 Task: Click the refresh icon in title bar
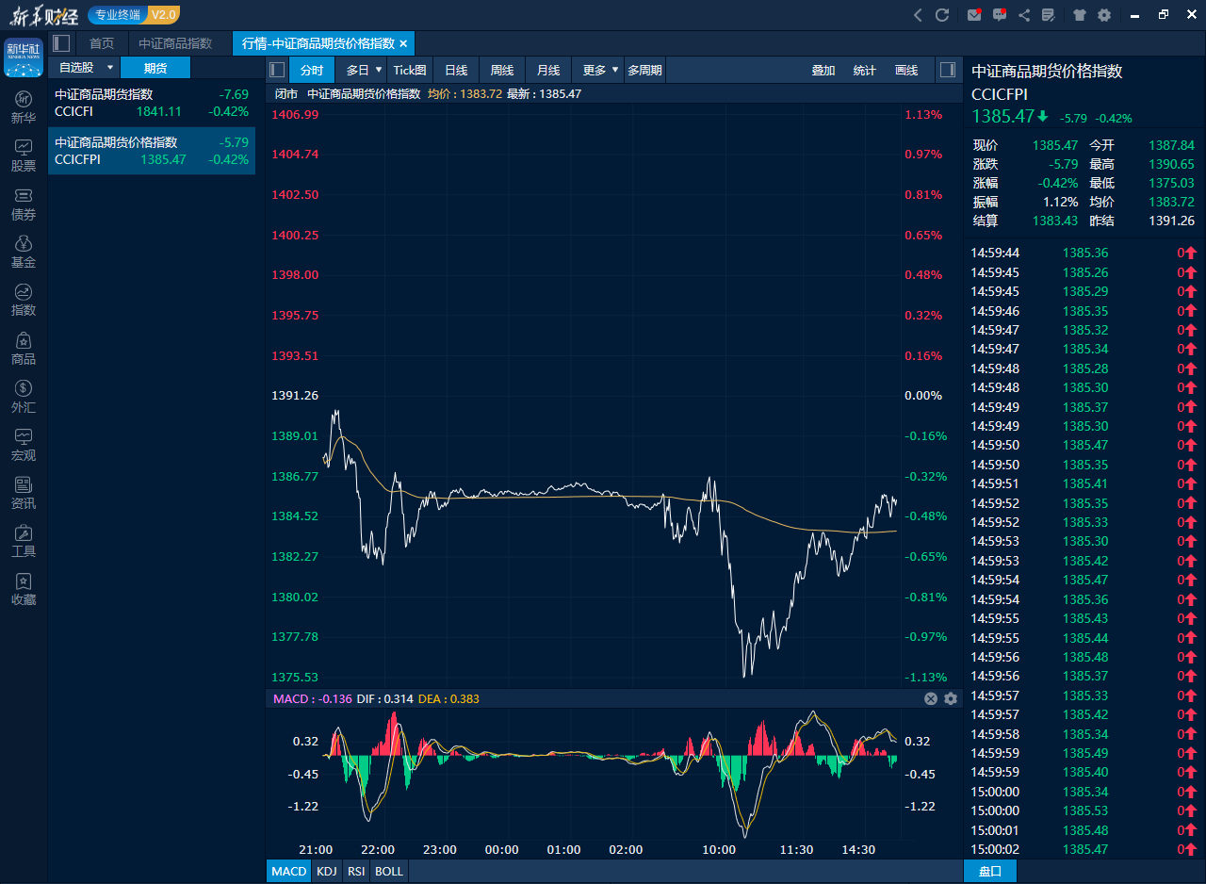(941, 15)
